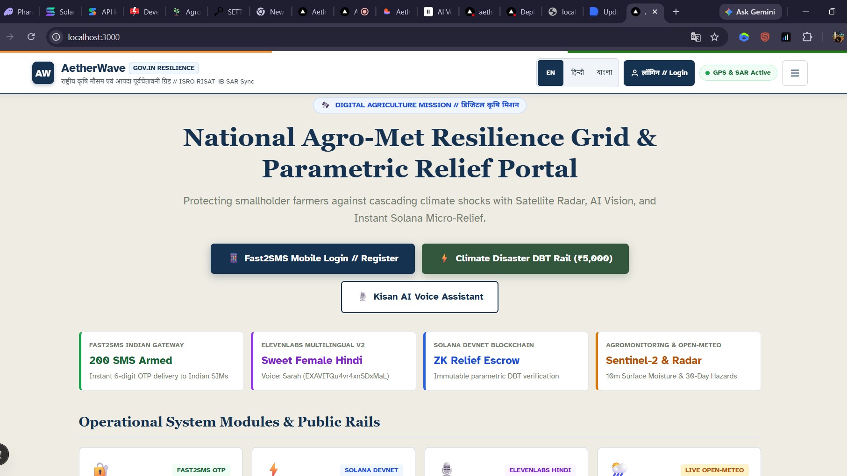Click the lightning bolt icon on the Solana Devnet card

pyautogui.click(x=274, y=469)
